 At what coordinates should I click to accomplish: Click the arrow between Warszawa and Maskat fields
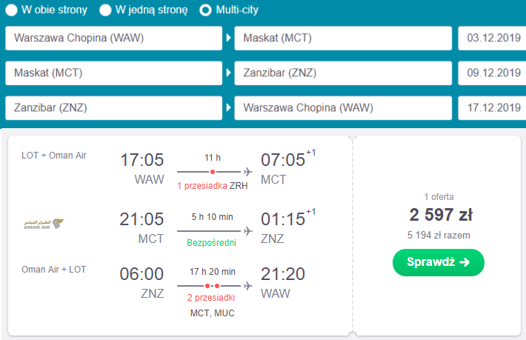coord(228,38)
